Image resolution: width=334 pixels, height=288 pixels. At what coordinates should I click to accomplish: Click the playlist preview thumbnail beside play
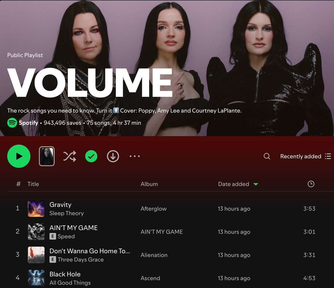point(47,156)
